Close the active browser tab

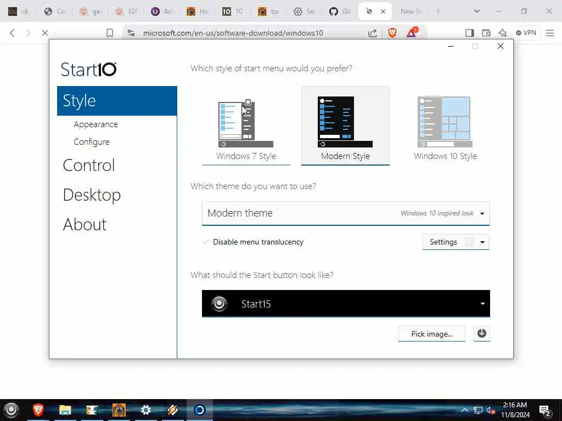pos(383,12)
